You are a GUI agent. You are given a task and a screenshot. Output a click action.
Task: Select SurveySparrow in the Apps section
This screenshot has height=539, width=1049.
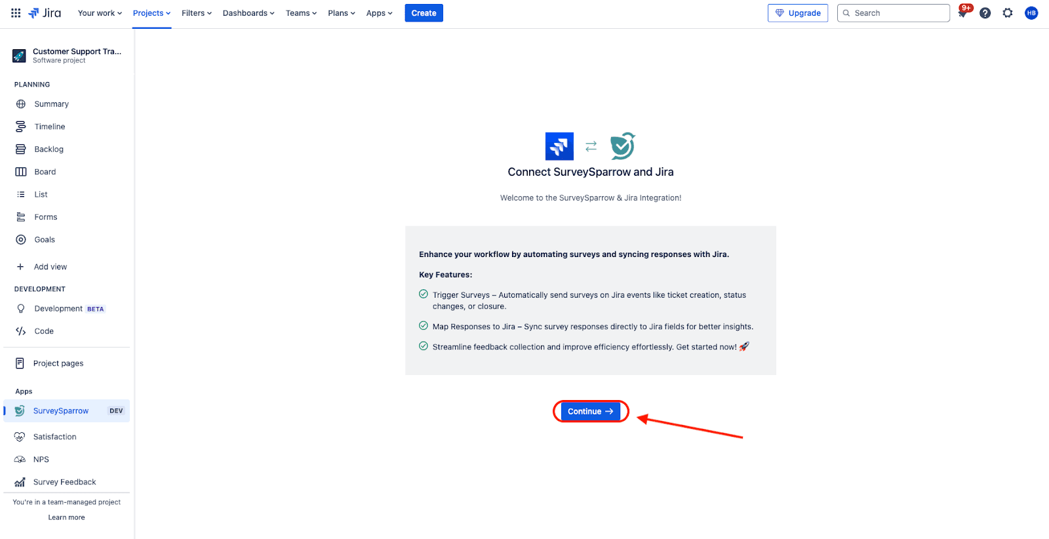(61, 411)
